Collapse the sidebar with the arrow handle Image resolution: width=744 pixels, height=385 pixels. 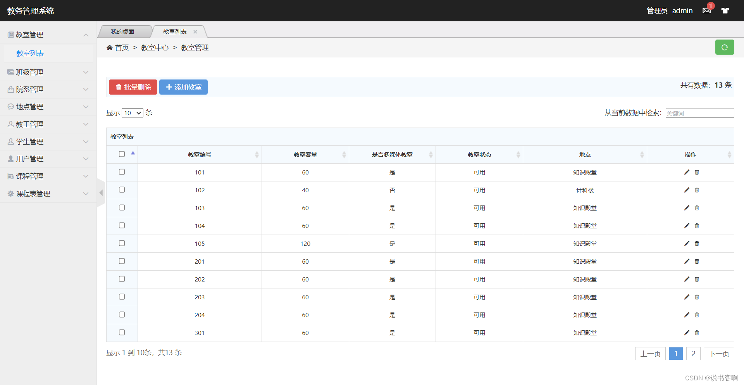101,193
